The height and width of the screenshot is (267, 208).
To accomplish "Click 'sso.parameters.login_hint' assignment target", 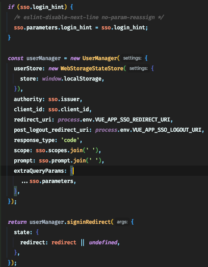I will (53, 28).
